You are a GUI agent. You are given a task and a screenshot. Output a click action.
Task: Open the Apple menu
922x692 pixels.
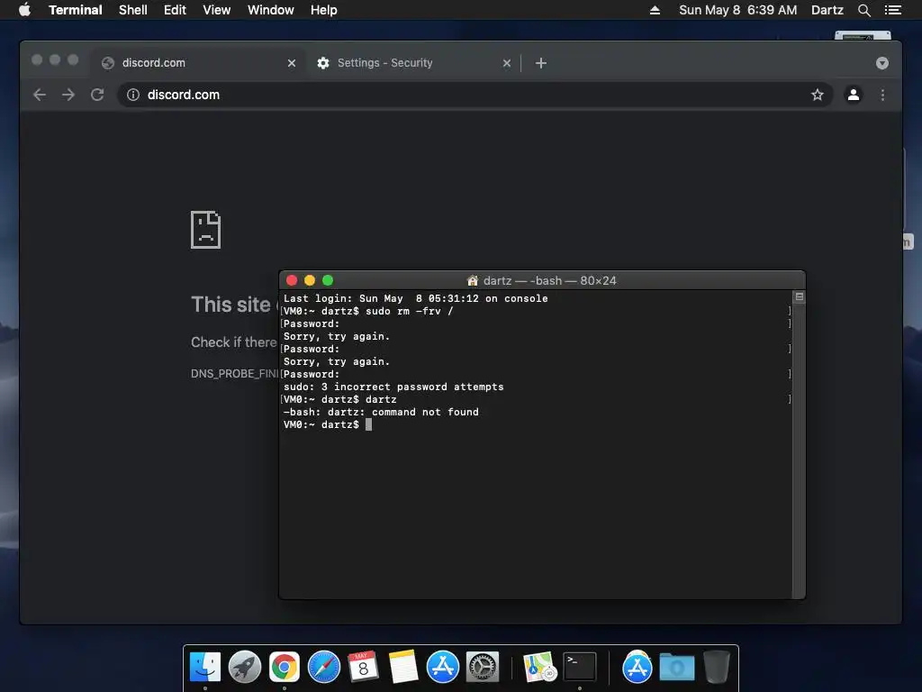[x=24, y=10]
